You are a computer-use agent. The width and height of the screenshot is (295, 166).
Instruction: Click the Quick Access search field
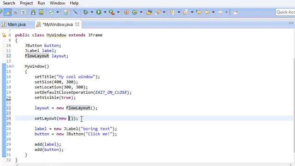[285, 12]
